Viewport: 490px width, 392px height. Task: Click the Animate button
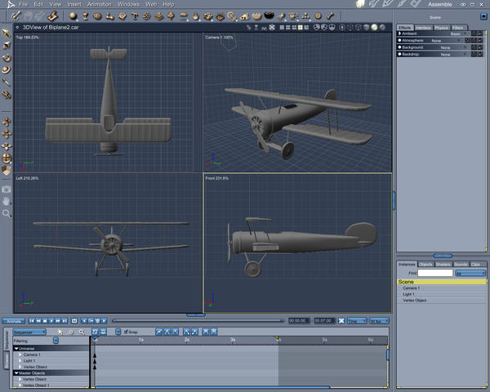pos(12,321)
